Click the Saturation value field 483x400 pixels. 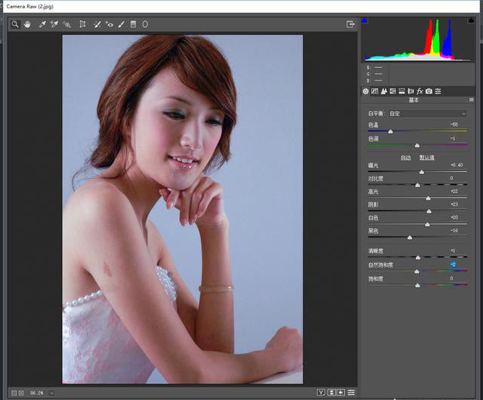[x=451, y=278]
